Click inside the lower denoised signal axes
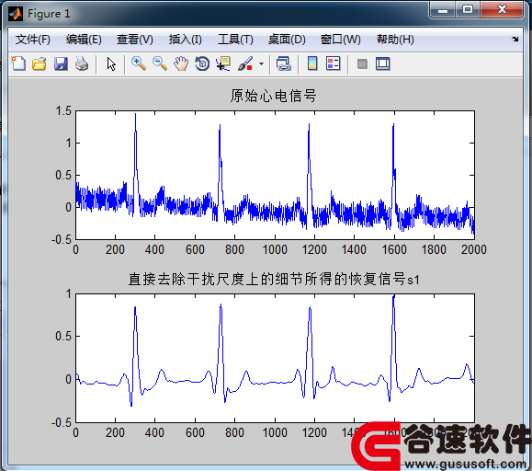The width and height of the screenshot is (532, 471). [275, 358]
